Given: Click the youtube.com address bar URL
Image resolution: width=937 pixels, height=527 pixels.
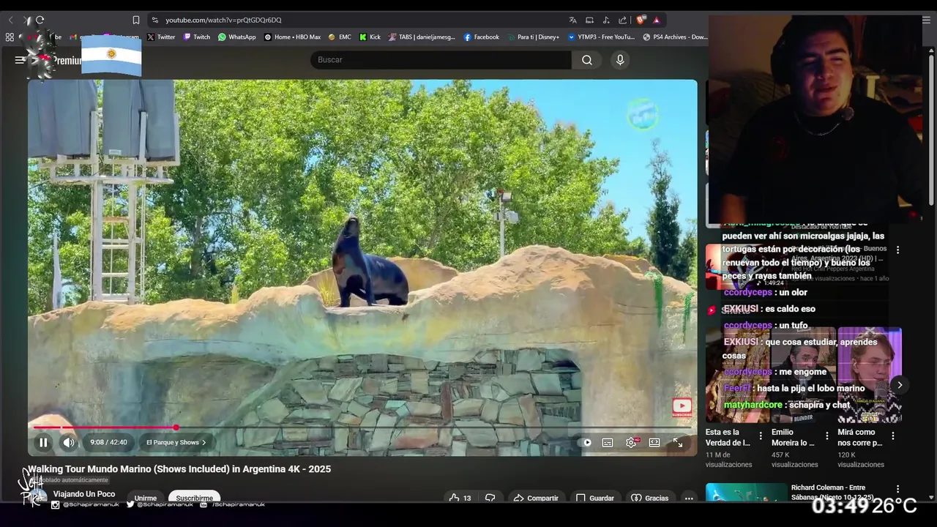Looking at the screenshot, I should (223, 20).
